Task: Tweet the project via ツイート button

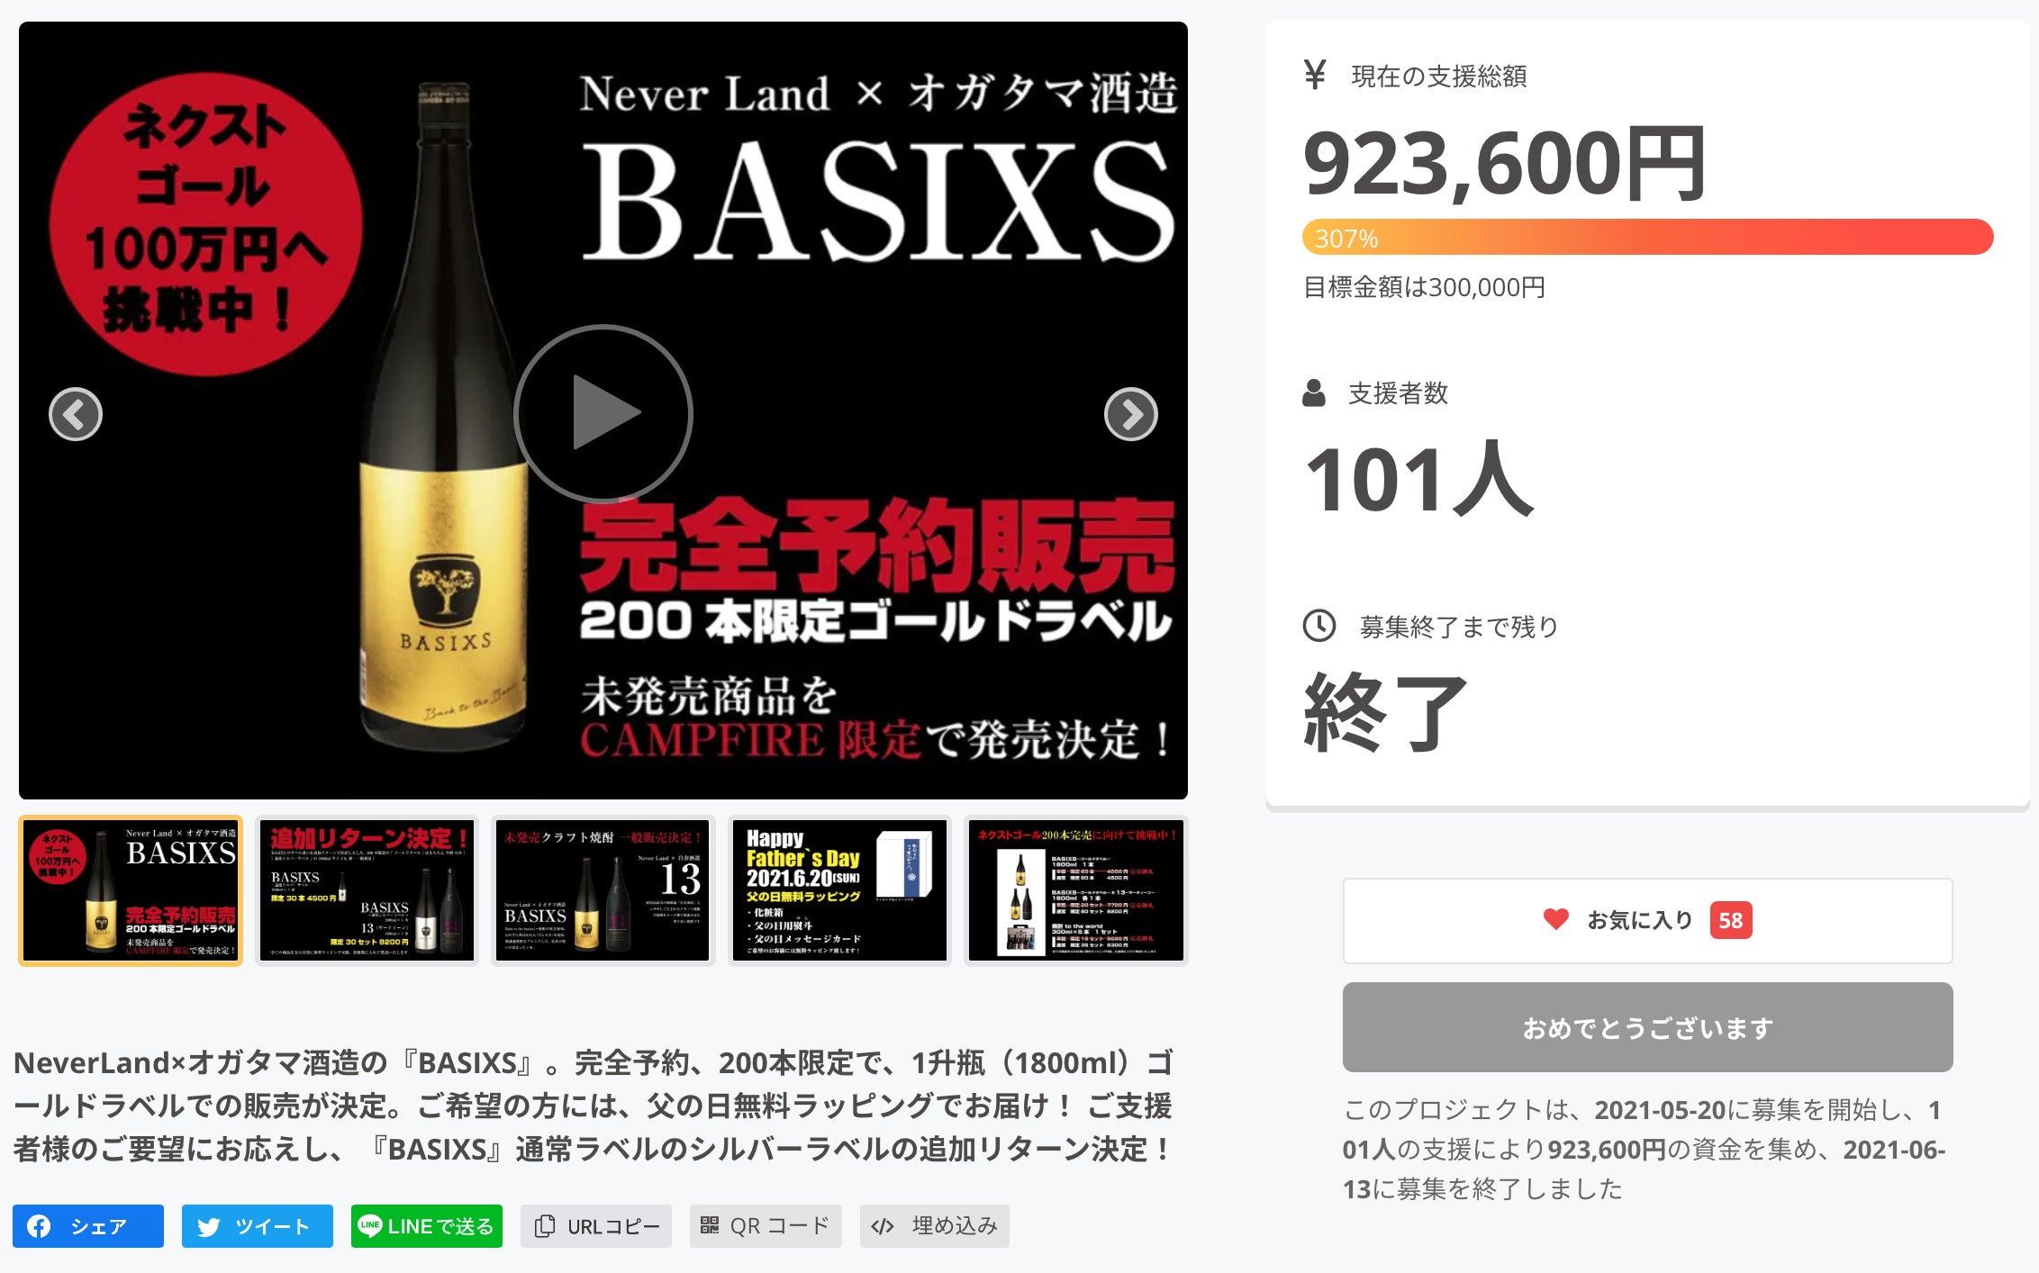Action: [258, 1226]
